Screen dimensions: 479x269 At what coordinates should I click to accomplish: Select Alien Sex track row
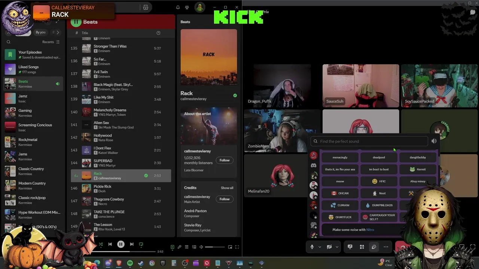click(120, 125)
